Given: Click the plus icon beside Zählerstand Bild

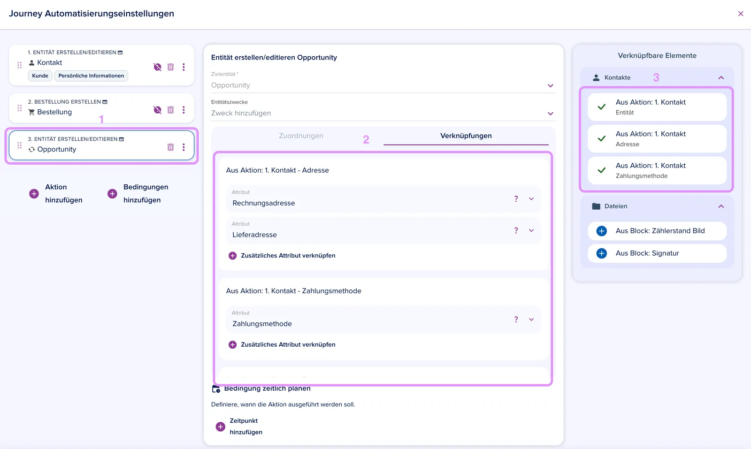Looking at the screenshot, I should click(601, 231).
